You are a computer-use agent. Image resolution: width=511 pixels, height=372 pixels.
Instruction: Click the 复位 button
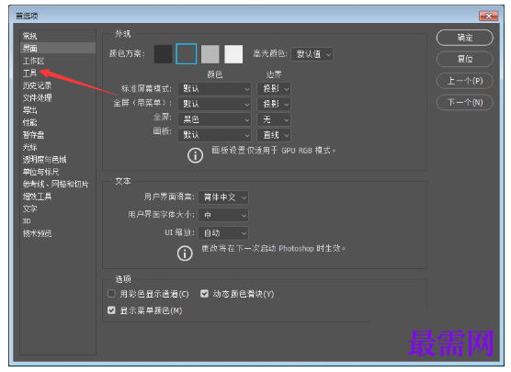point(464,59)
